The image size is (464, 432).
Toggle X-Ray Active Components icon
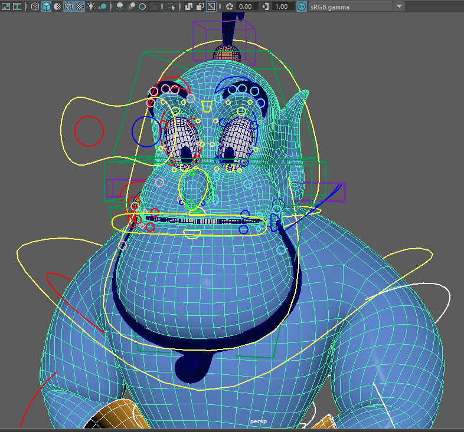tap(200, 6)
